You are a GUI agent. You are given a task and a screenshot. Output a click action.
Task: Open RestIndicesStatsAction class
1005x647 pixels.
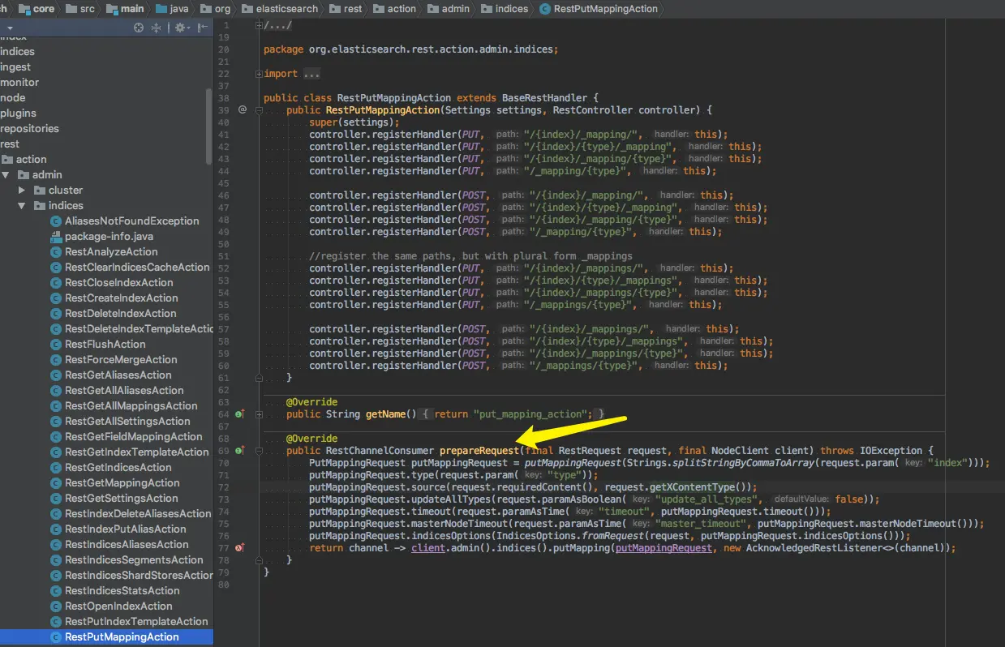pos(122,590)
